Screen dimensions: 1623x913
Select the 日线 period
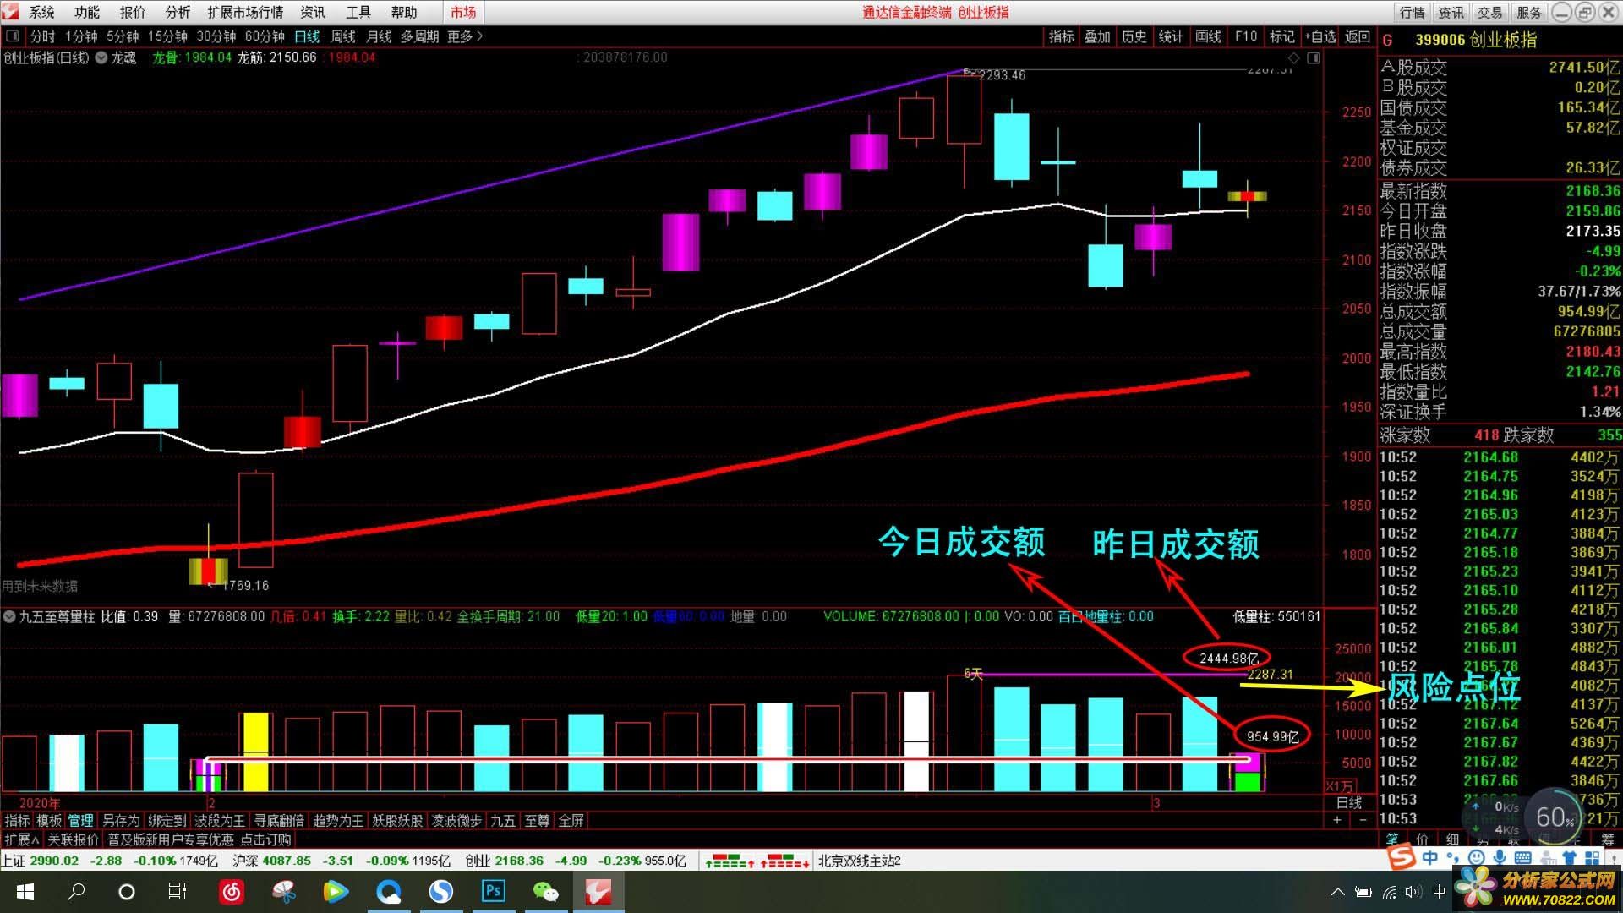click(x=307, y=36)
